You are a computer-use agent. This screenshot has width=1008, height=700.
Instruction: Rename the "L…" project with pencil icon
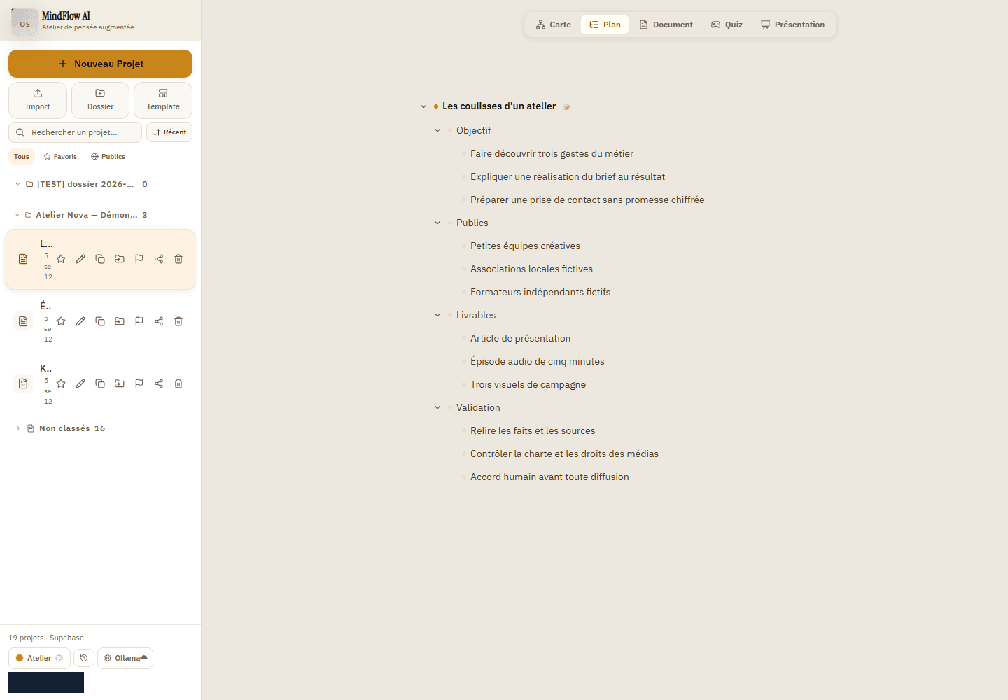(80, 259)
